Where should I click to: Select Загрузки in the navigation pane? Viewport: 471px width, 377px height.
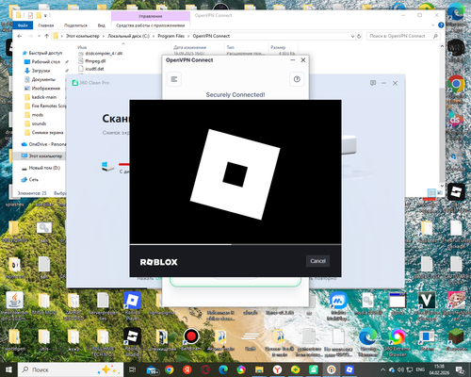[x=41, y=71]
